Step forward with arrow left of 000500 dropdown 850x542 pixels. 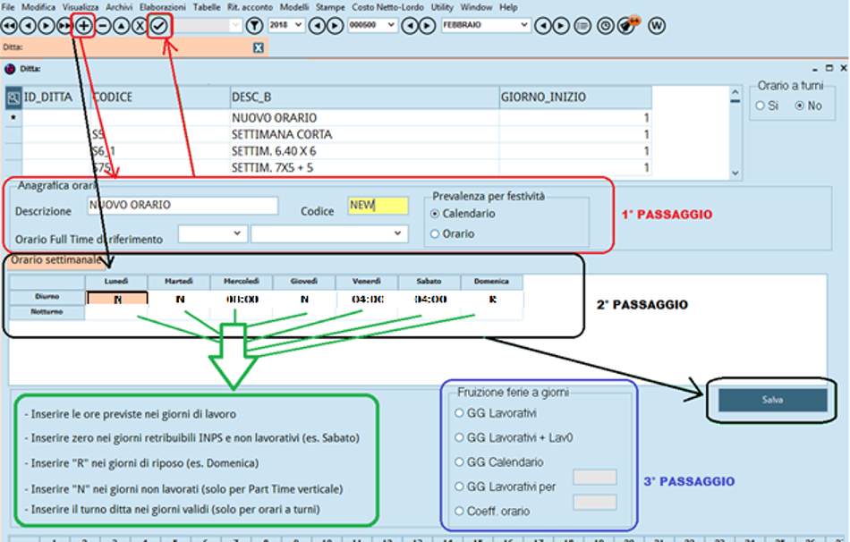(336, 25)
